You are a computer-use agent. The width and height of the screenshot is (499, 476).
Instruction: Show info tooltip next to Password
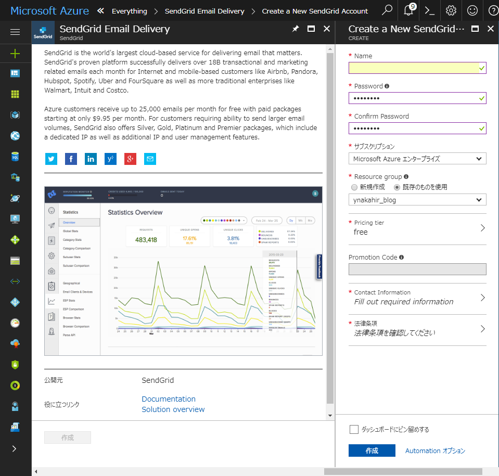click(x=387, y=86)
